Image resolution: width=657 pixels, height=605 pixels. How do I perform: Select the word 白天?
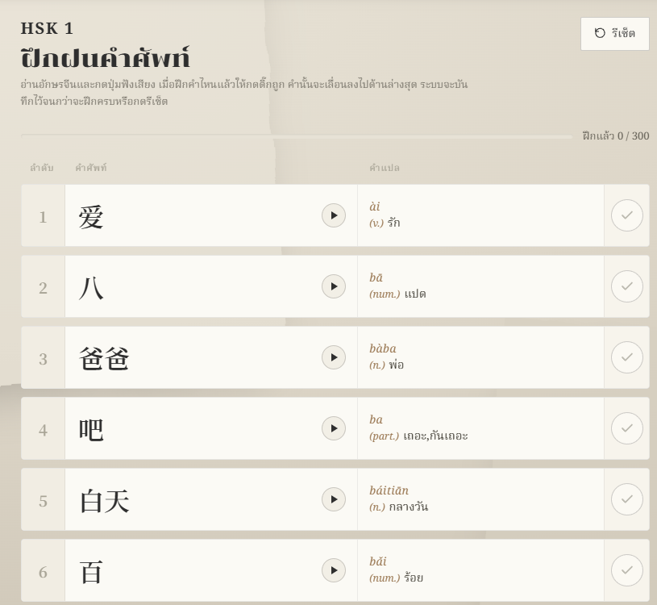coord(104,502)
